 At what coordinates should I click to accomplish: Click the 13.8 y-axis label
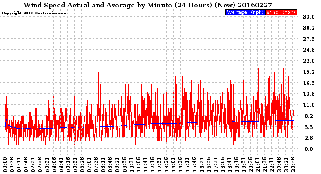coord(309,94)
